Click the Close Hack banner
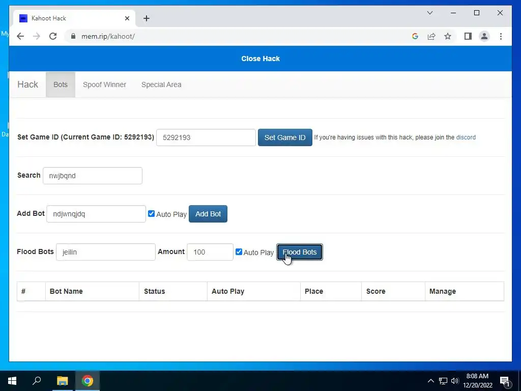Viewport: 521px width, 391px height. pos(260,59)
